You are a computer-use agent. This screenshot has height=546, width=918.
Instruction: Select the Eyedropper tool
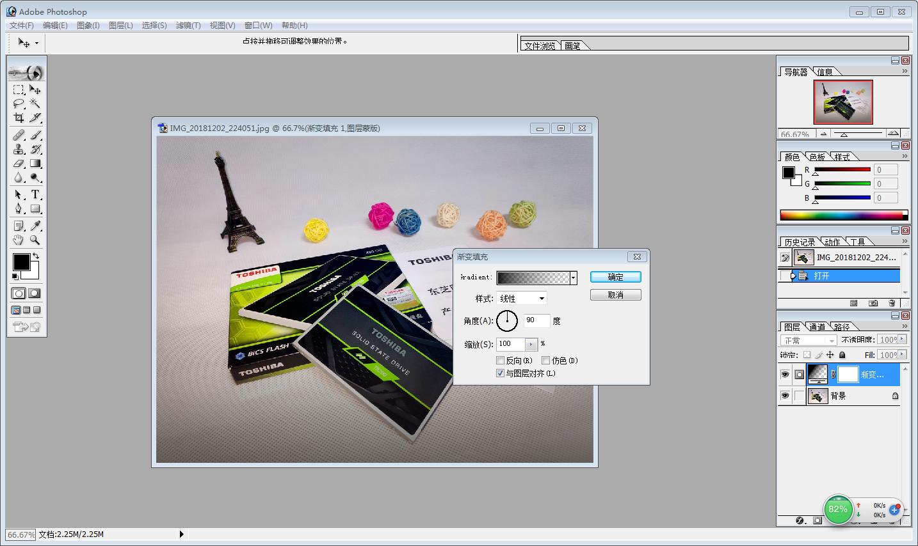pos(35,226)
